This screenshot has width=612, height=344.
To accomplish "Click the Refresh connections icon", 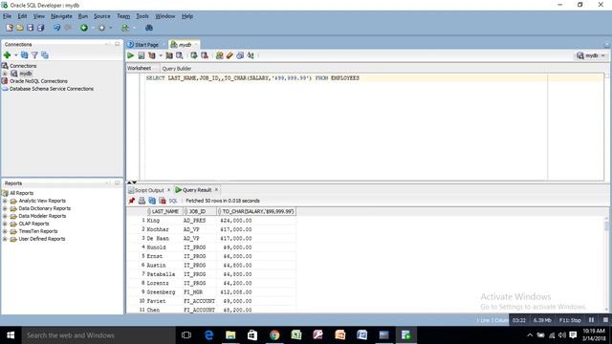I will pos(24,55).
